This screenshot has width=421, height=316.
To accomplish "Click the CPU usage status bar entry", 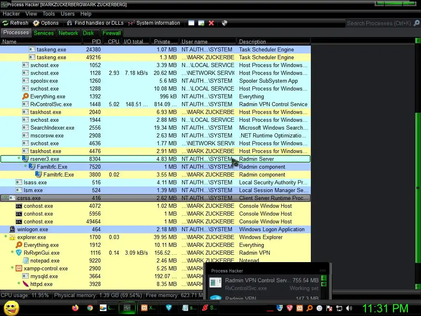I will [x=25, y=295].
